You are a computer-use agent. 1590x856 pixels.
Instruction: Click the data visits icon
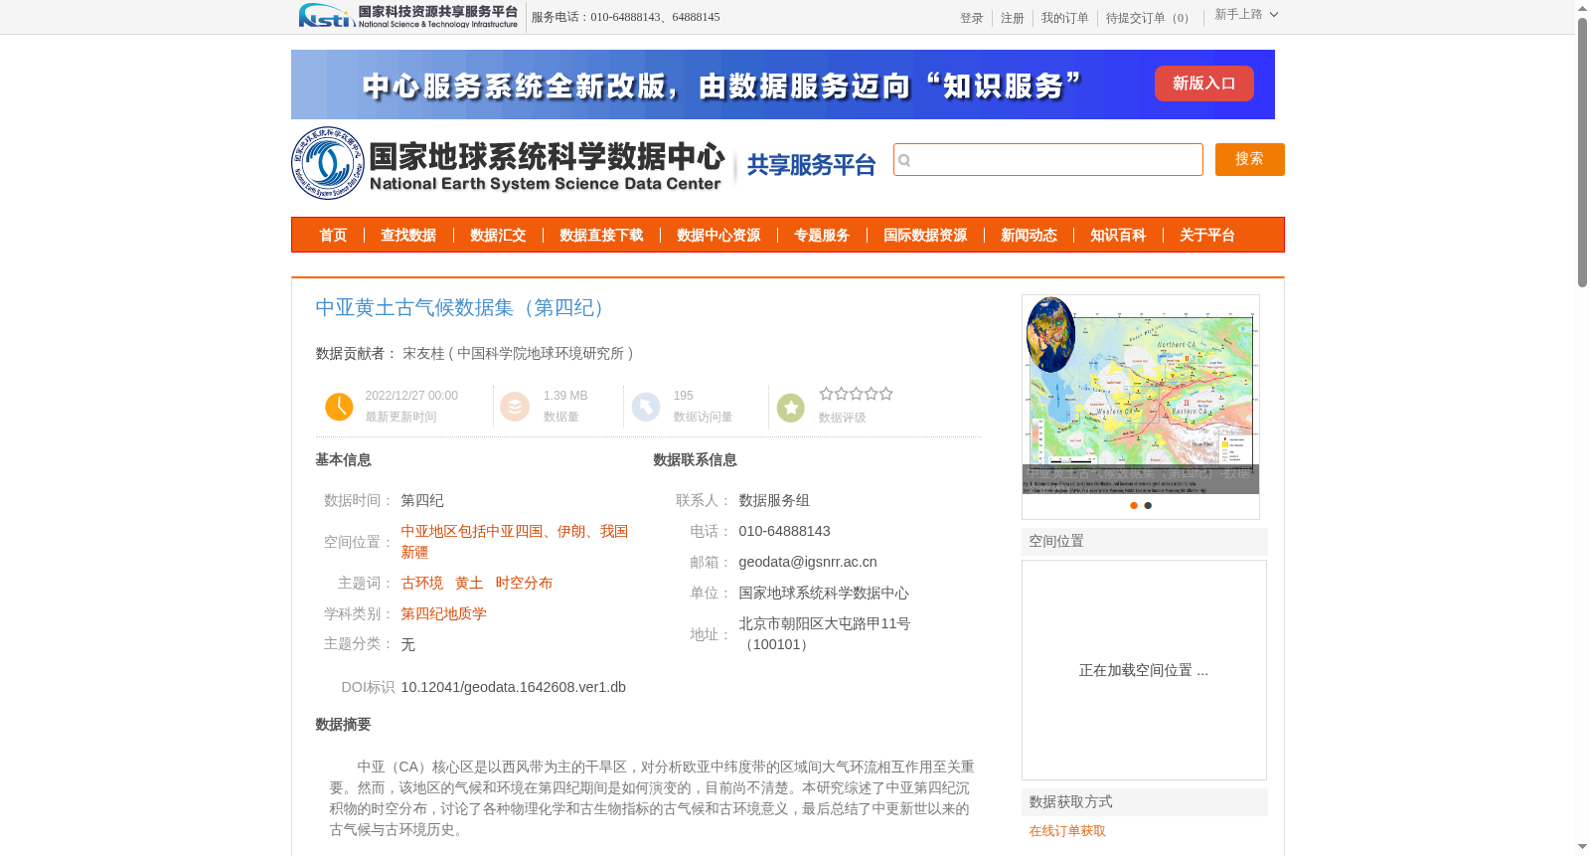click(645, 407)
